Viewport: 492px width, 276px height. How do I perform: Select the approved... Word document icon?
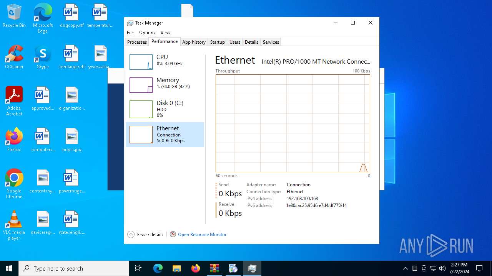pos(43,99)
